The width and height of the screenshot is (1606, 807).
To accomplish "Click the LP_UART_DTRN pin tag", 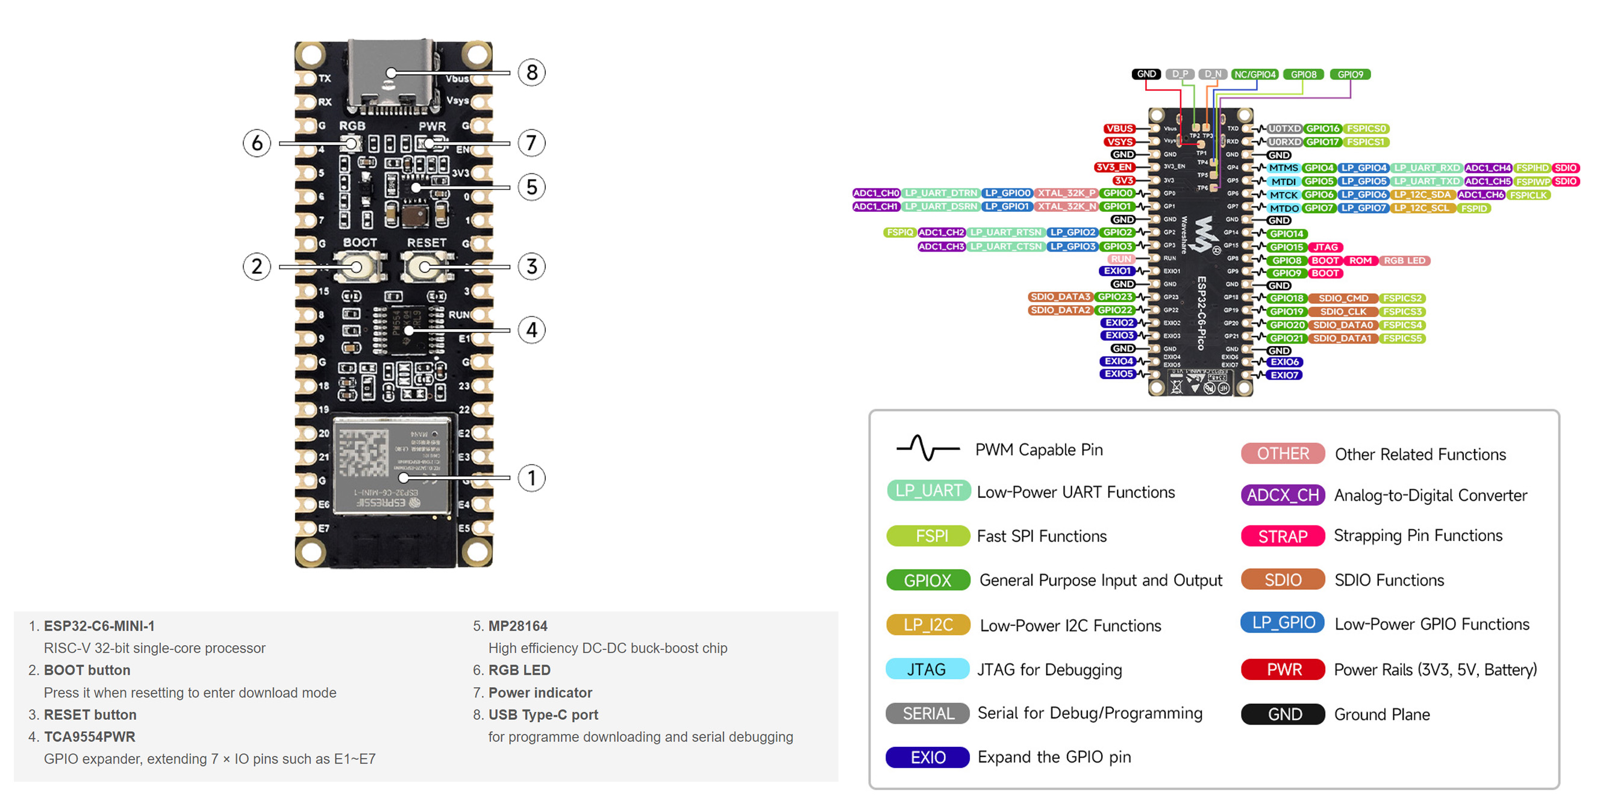I will [x=942, y=193].
